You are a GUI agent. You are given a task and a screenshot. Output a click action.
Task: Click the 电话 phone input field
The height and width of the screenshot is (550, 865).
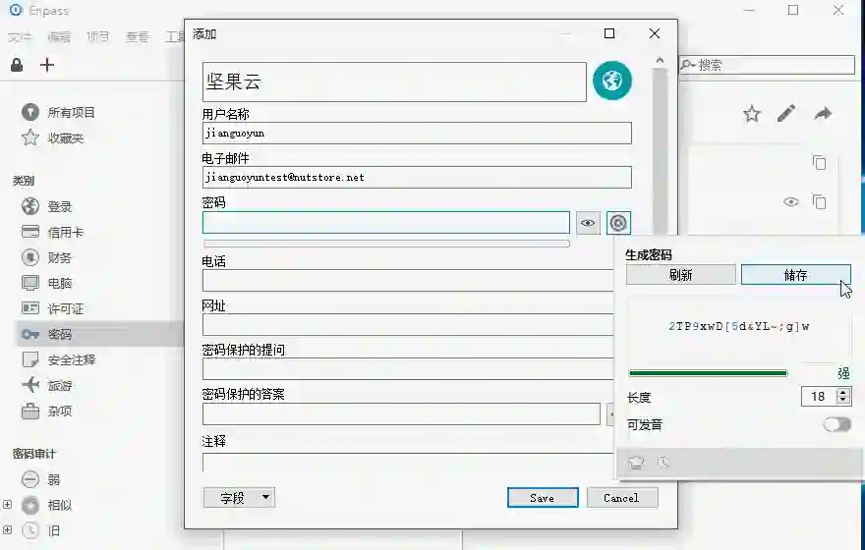point(408,281)
